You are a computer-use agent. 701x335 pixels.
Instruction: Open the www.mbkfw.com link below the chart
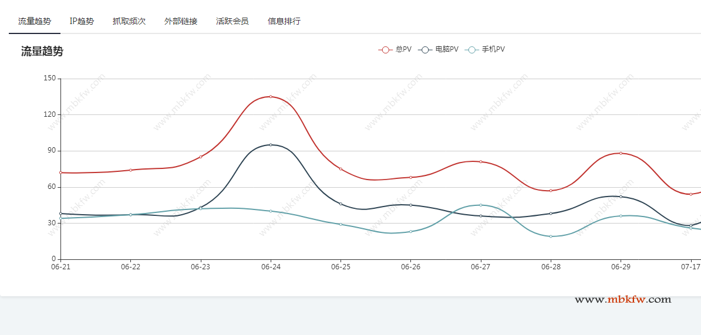pos(622,300)
